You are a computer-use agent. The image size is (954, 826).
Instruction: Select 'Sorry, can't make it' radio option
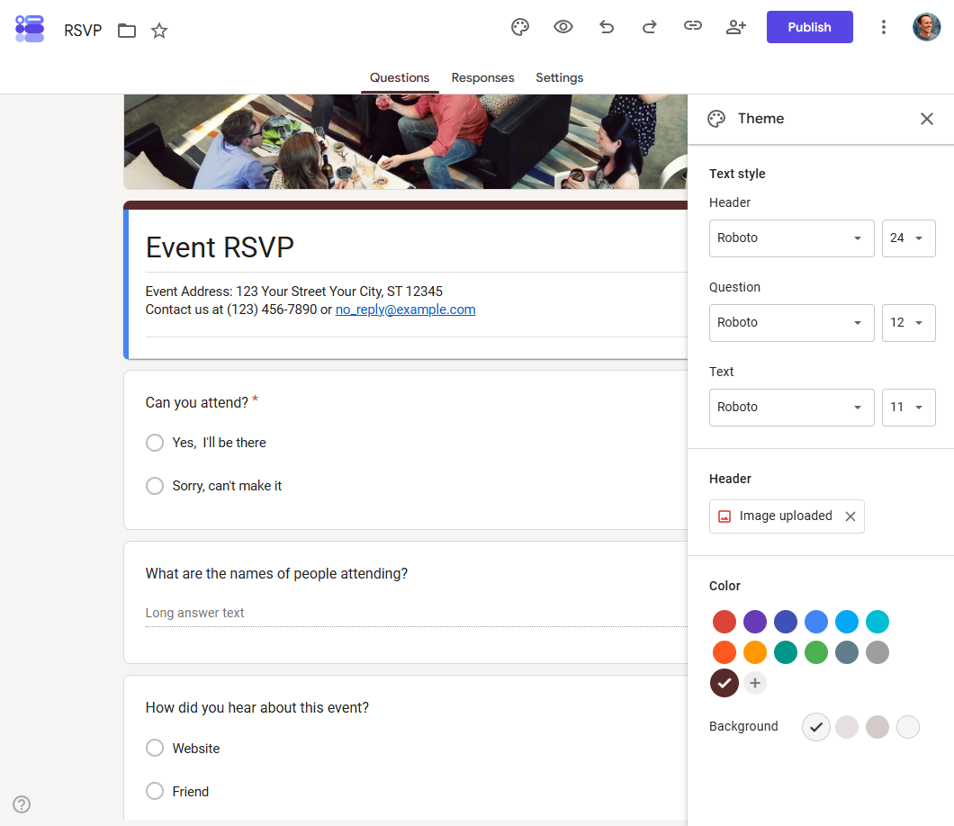coord(155,486)
